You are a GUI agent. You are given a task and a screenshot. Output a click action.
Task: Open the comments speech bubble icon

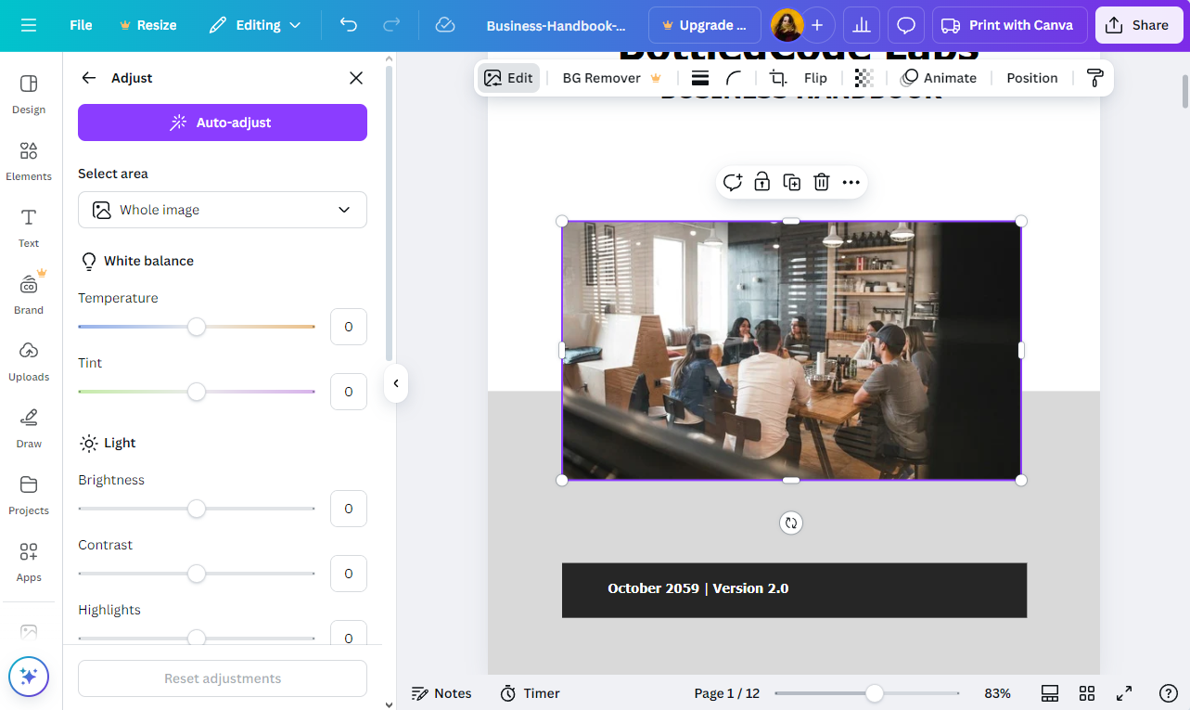coord(906,25)
